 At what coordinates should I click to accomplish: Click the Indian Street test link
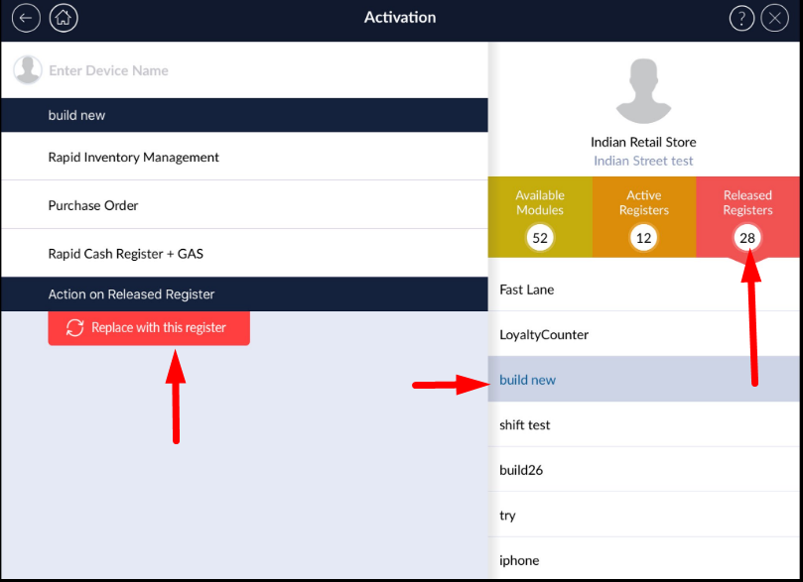point(643,161)
